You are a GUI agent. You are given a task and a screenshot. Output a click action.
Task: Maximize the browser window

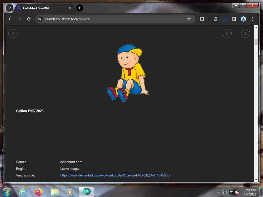(x=243, y=5)
